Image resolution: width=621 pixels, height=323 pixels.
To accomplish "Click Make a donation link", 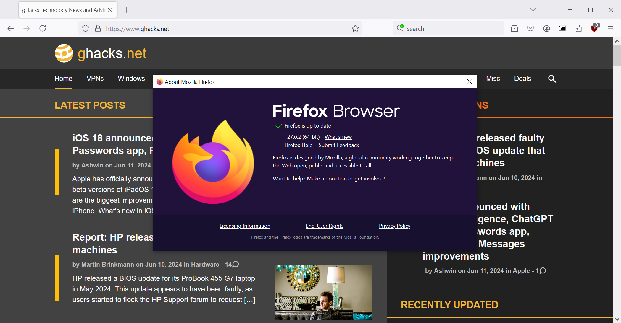I will pos(327,178).
